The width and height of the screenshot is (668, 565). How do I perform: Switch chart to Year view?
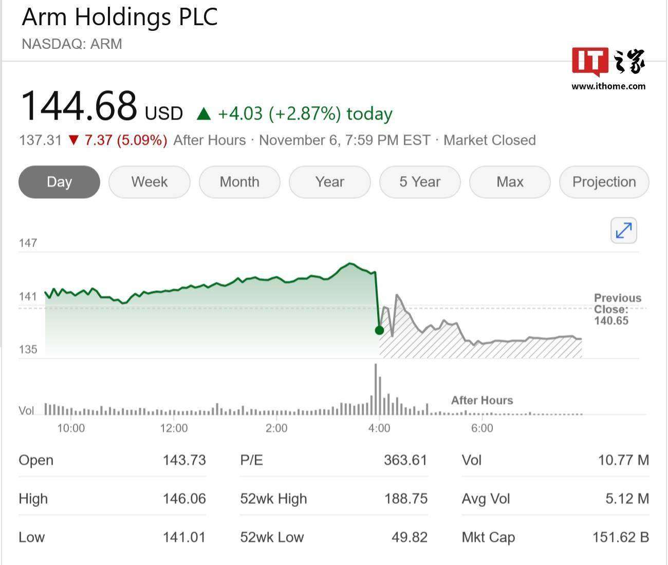pos(329,182)
